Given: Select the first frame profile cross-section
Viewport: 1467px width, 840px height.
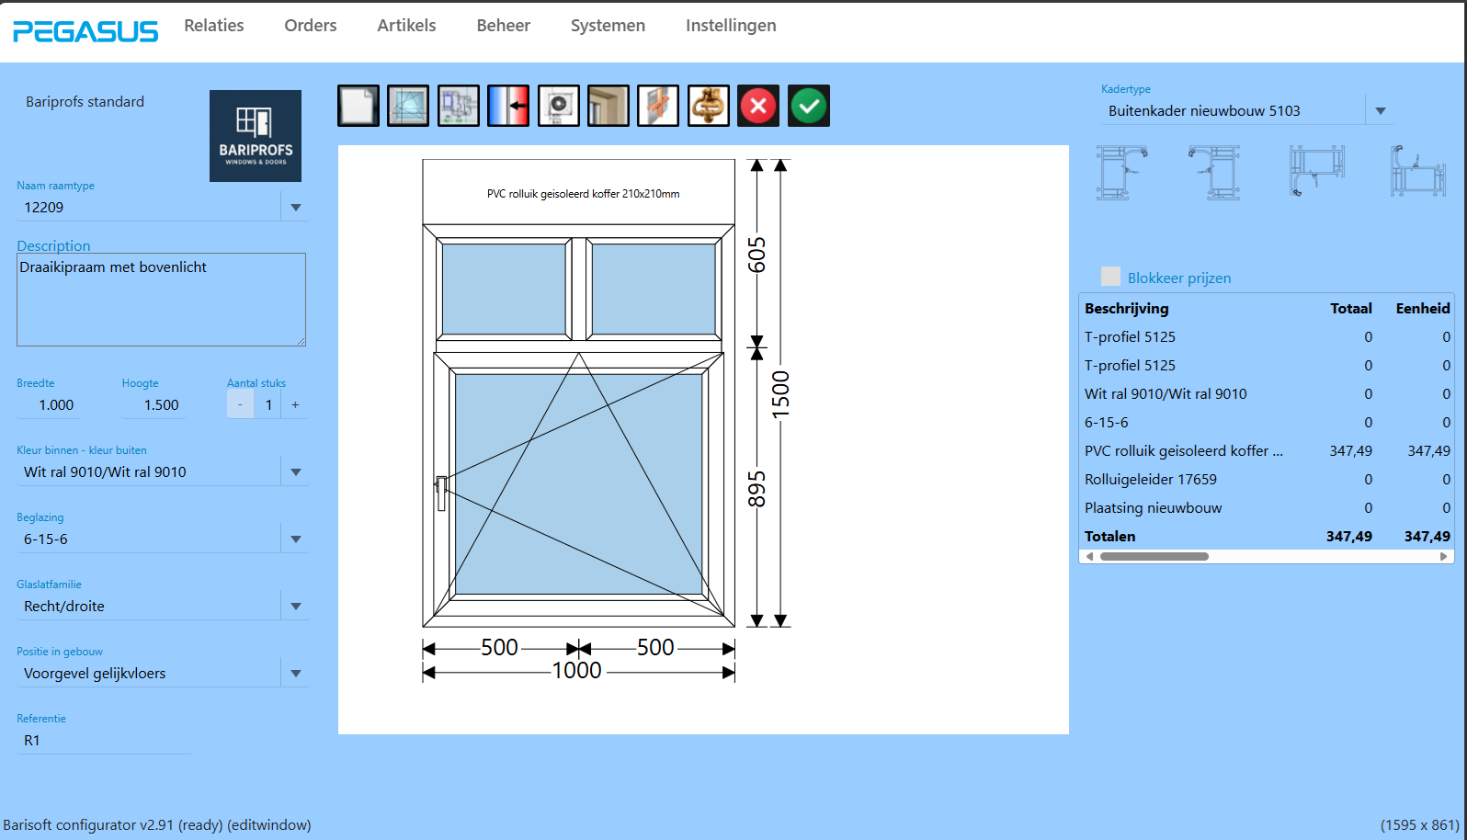Looking at the screenshot, I should click(x=1121, y=172).
